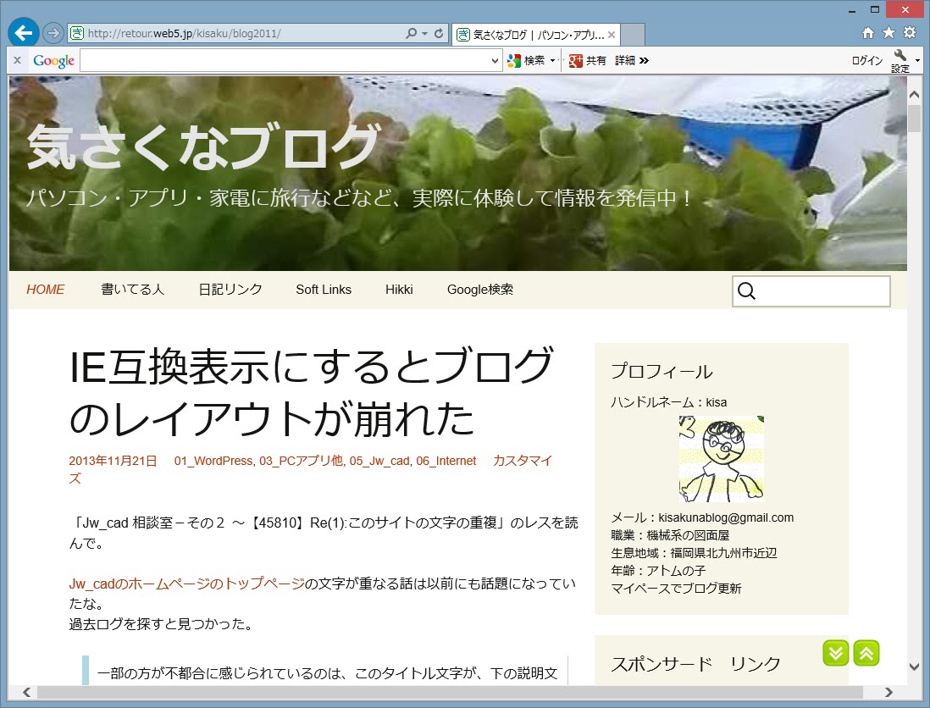This screenshot has width=930, height=708.
Task: Click the kisakunablog@gmail.com email text
Action: (x=725, y=517)
